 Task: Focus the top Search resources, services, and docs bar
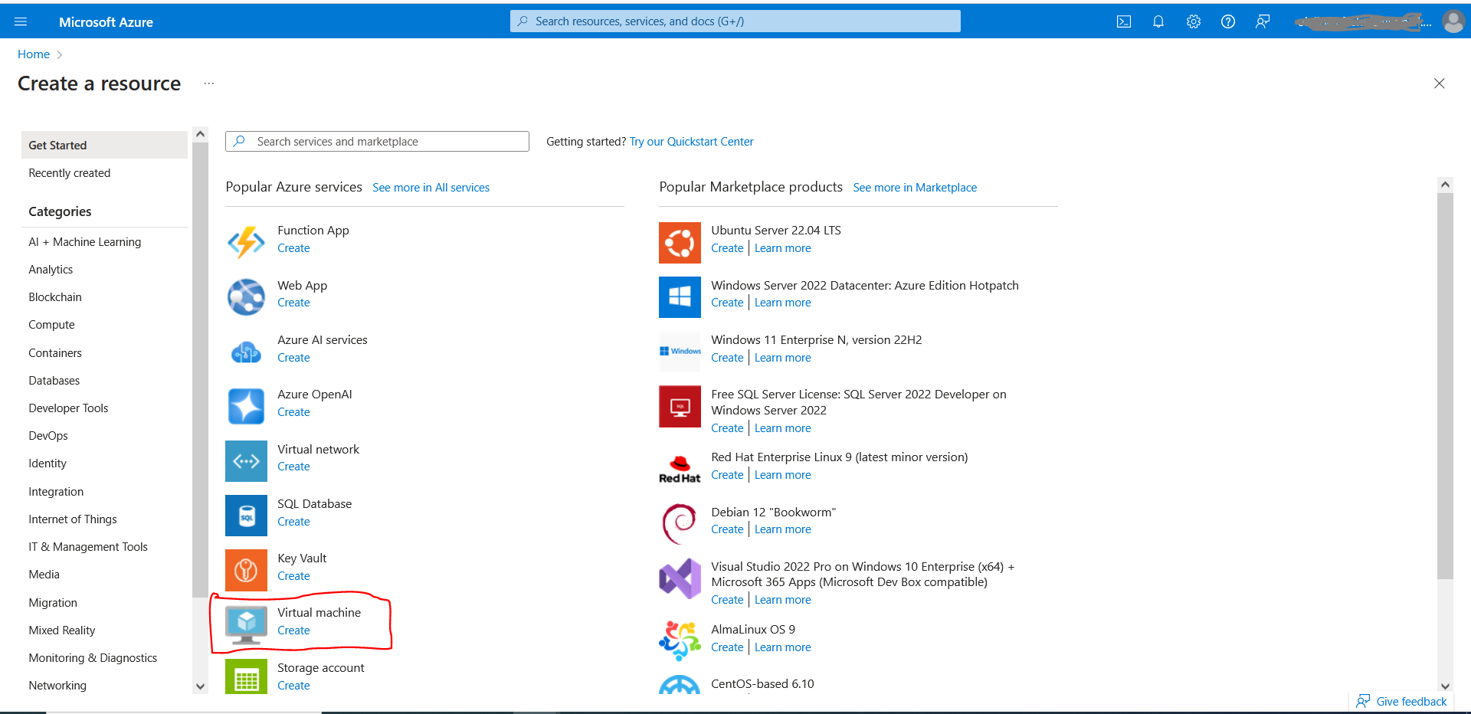coord(735,21)
